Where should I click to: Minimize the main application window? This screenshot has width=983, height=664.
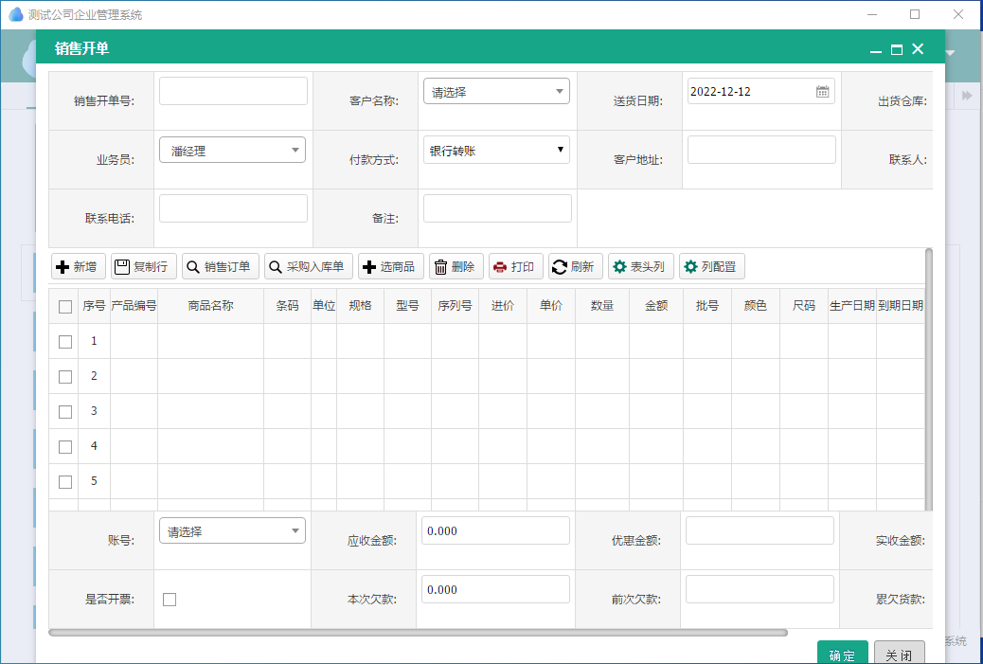tap(872, 14)
